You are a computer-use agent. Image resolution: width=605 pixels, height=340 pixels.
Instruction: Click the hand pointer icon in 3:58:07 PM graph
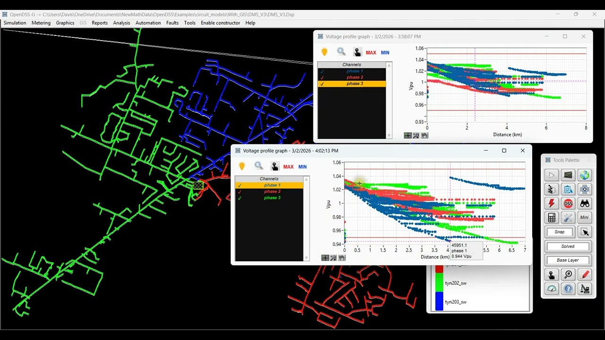(x=357, y=52)
